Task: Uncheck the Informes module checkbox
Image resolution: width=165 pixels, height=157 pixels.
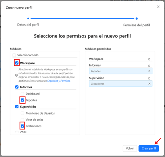Action: (x=17, y=87)
